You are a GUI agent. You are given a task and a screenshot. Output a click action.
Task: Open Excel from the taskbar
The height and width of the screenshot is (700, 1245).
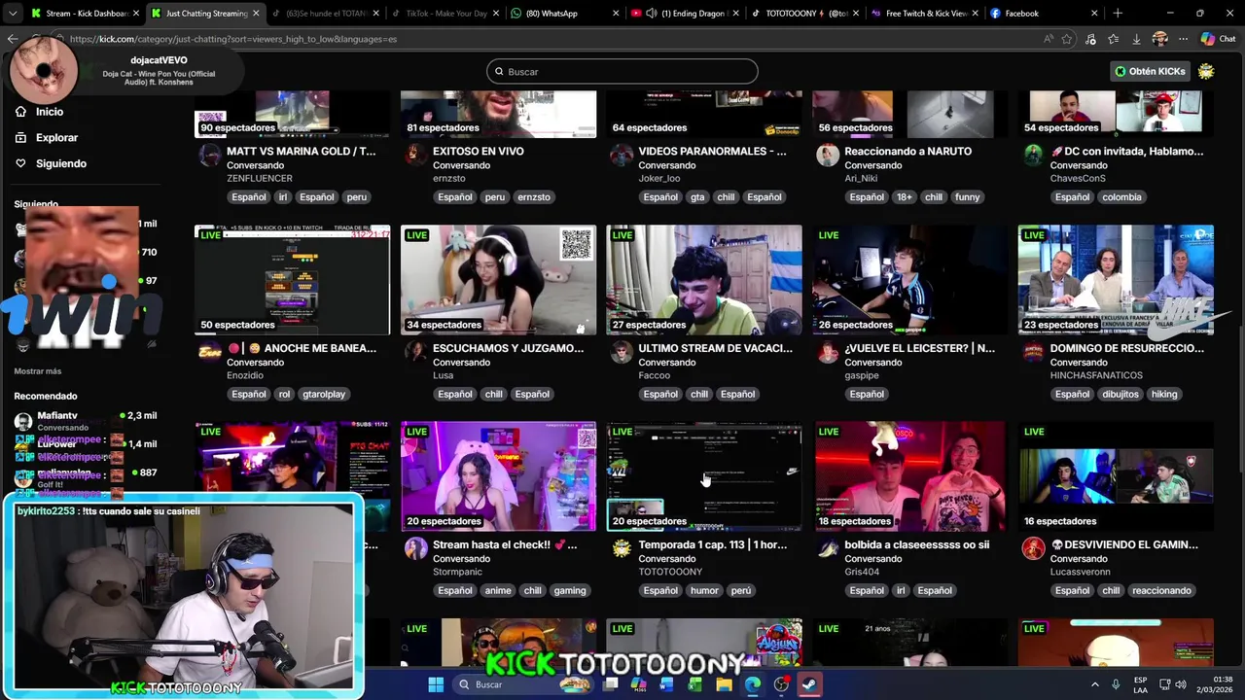(694, 684)
